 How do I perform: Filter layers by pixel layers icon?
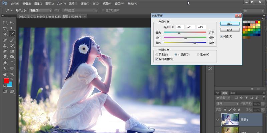pyautogui.click(x=236, y=98)
